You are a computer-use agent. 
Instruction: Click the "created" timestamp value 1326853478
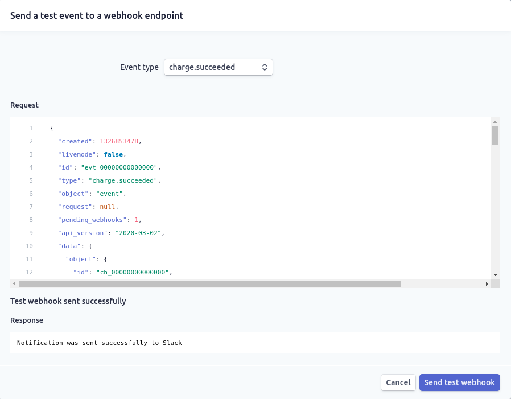(x=119, y=141)
